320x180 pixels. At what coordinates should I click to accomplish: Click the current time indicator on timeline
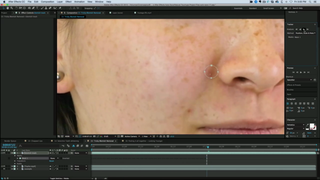coord(208,147)
